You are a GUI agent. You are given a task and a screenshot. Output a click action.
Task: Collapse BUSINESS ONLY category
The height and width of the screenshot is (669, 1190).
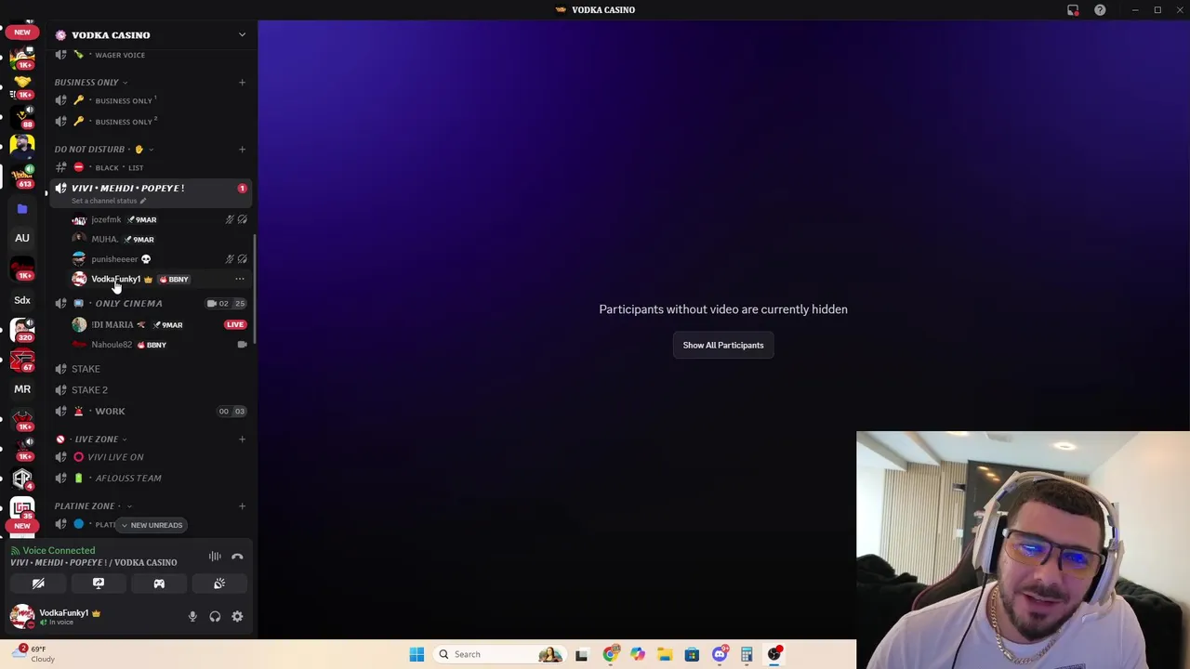[x=91, y=82]
